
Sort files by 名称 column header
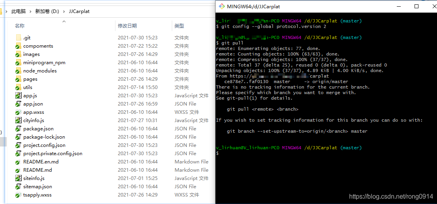click(x=20, y=26)
